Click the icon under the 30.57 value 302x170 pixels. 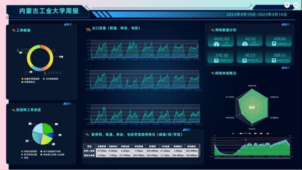pos(245,61)
